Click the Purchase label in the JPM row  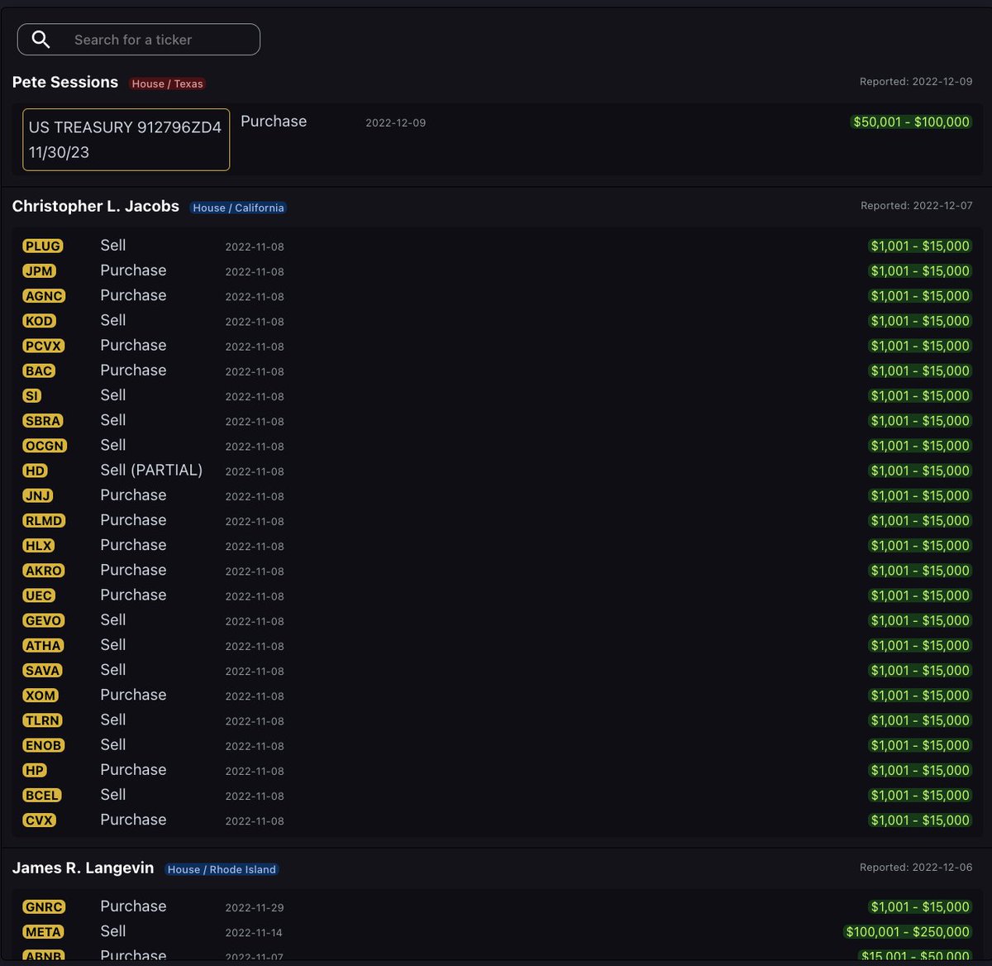pyautogui.click(x=133, y=270)
